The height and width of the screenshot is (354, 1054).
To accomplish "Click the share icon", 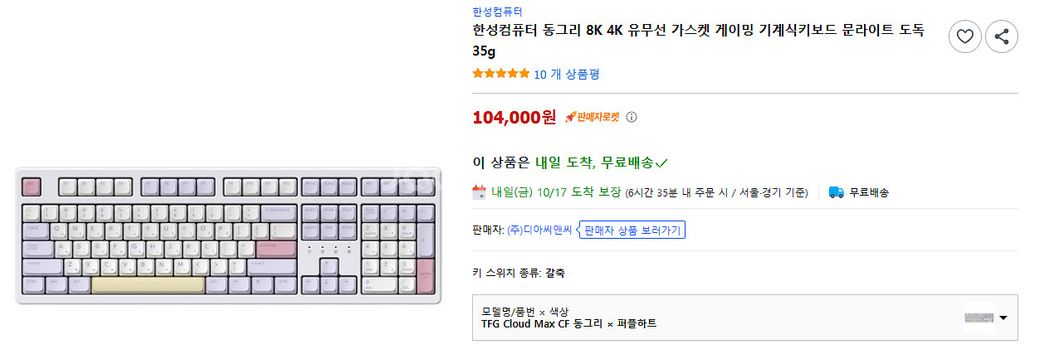I will 1002,36.
